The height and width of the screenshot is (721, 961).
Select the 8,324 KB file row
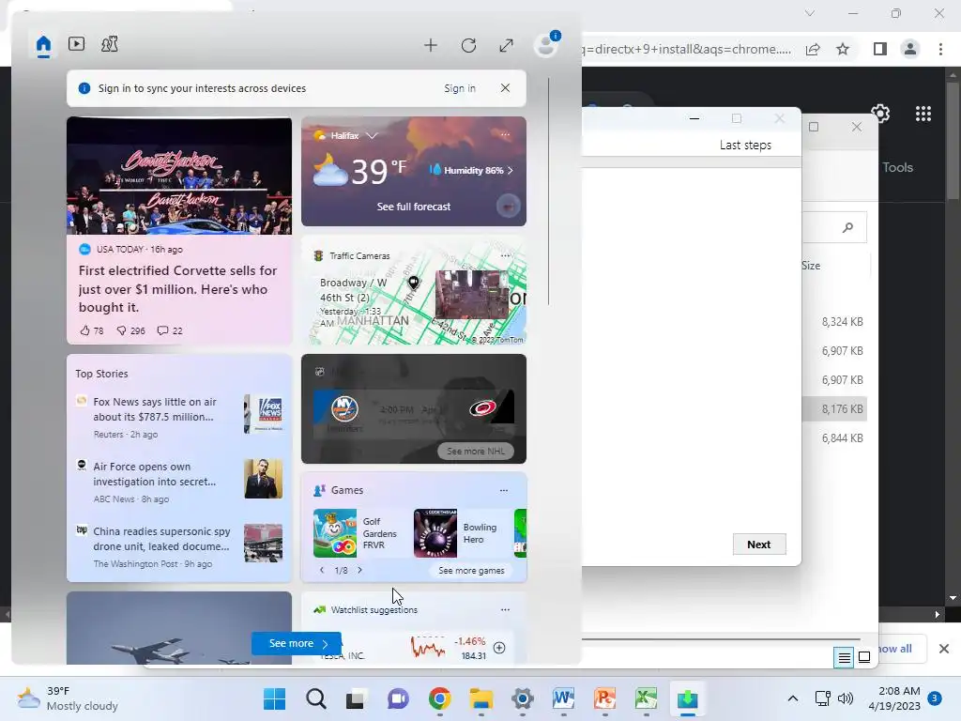834,321
